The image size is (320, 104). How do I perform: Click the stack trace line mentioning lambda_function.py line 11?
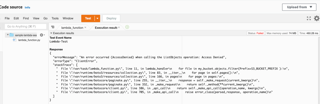click(173, 69)
